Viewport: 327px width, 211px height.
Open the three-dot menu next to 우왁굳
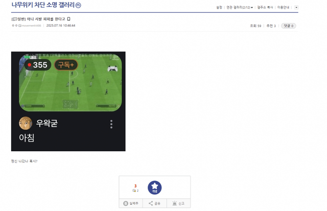click(111, 124)
